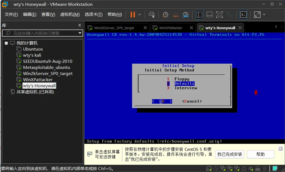Close the WinXPattacker tab
Screen dimensions: 285x172
click(x=191, y=28)
